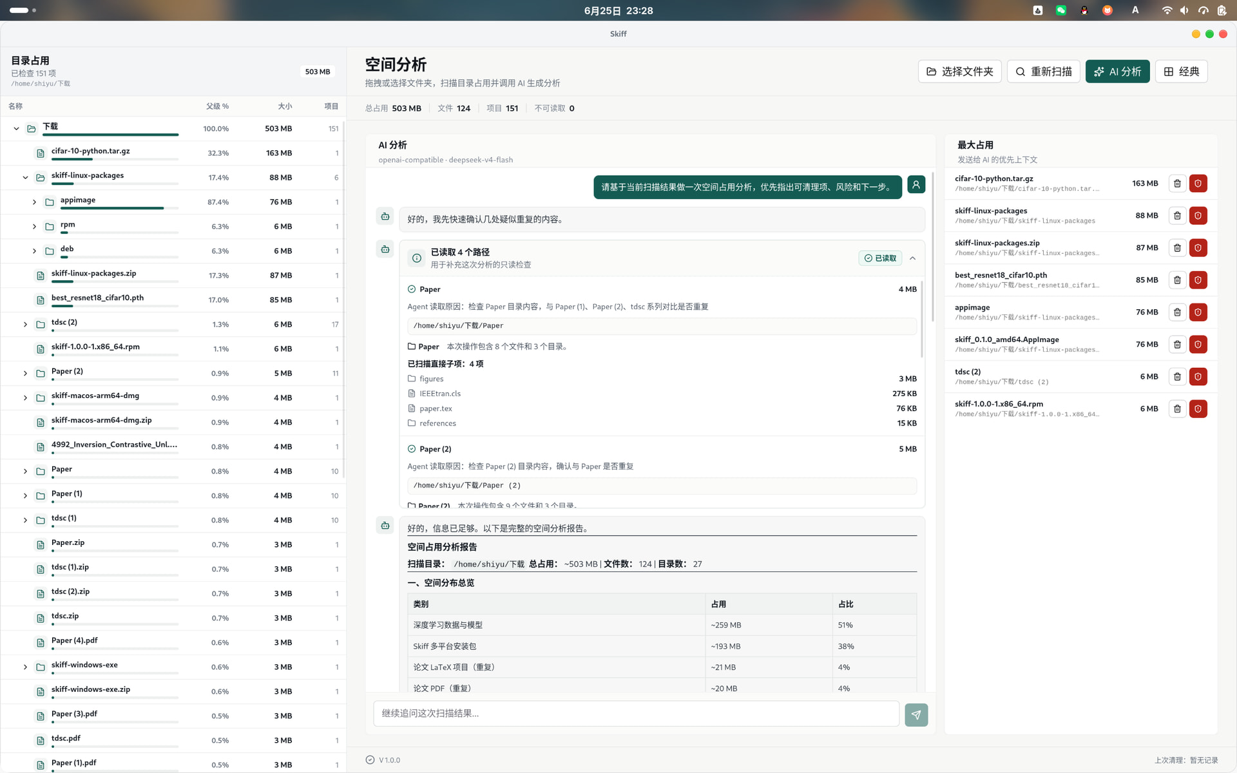Click the 深度学习数据与模型 table row
1237x773 pixels.
pos(662,625)
